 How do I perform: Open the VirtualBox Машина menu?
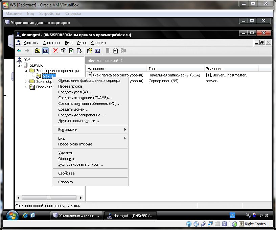[x=14, y=14]
